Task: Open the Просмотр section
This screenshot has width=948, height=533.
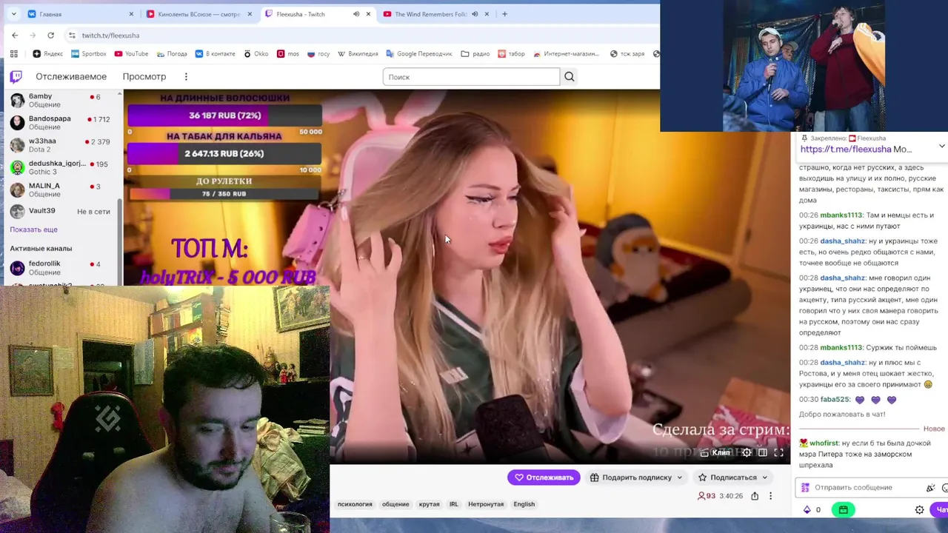Action: (144, 76)
